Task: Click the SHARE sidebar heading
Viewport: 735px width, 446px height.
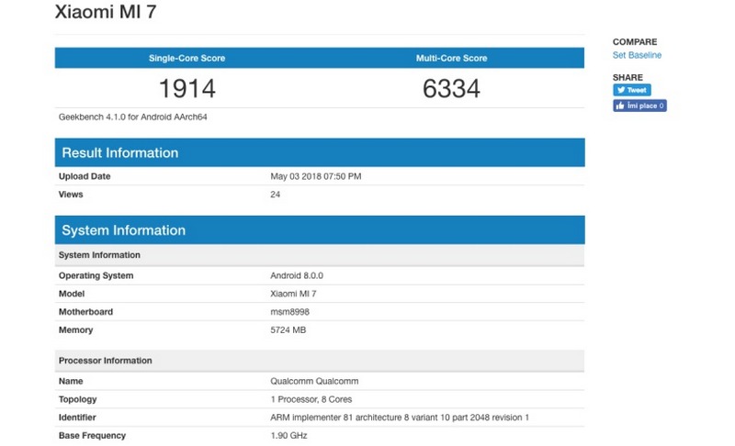Action: (628, 77)
